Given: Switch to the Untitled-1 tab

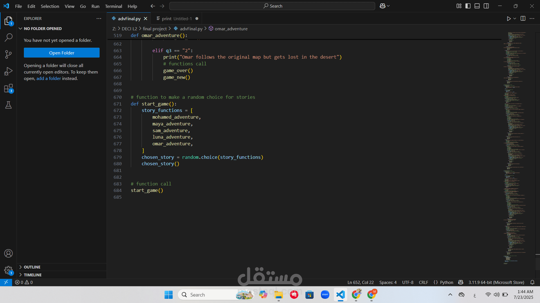Looking at the screenshot, I should coord(177,19).
